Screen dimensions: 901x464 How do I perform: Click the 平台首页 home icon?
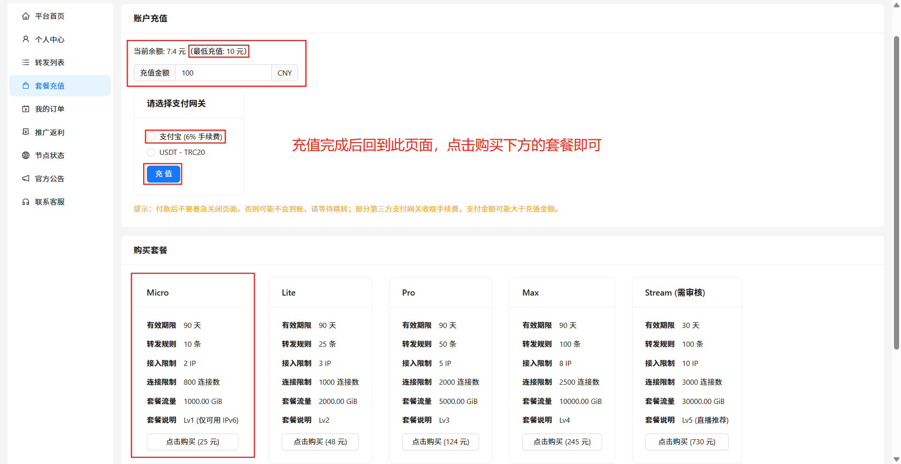pyautogui.click(x=26, y=15)
